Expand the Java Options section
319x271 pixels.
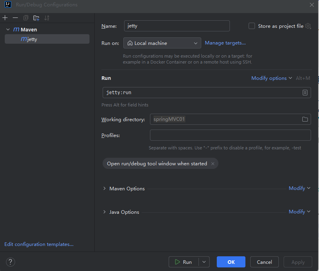click(x=104, y=212)
